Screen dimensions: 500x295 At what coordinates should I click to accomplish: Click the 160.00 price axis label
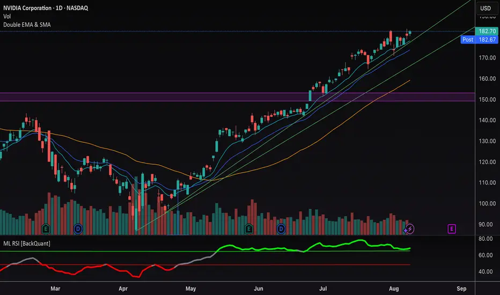[x=487, y=78]
